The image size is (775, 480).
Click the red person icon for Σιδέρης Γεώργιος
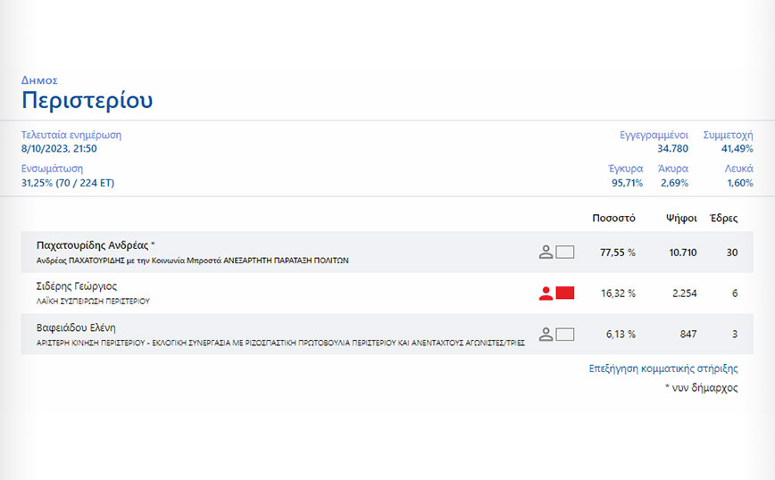click(546, 294)
